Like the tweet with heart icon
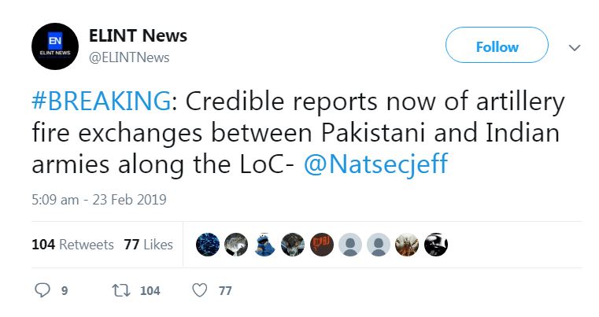The image size is (599, 317). (200, 290)
